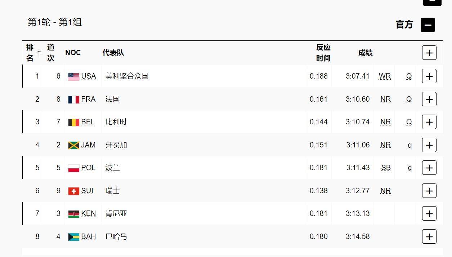Viewport: 452px width, 257px height.
Task: Select the NOC column header
Action: [73, 52]
